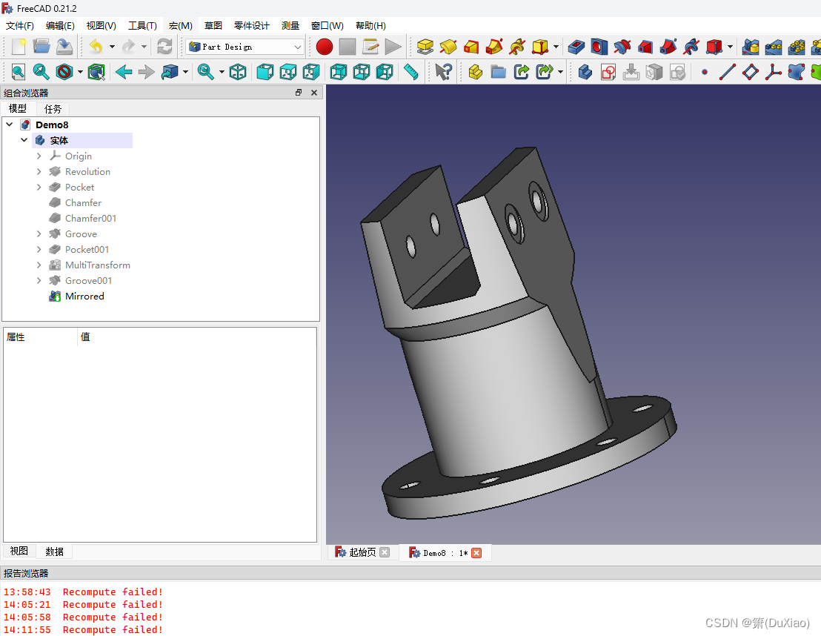
Task: Open the draw style dropdown arrow
Action: pos(80,72)
